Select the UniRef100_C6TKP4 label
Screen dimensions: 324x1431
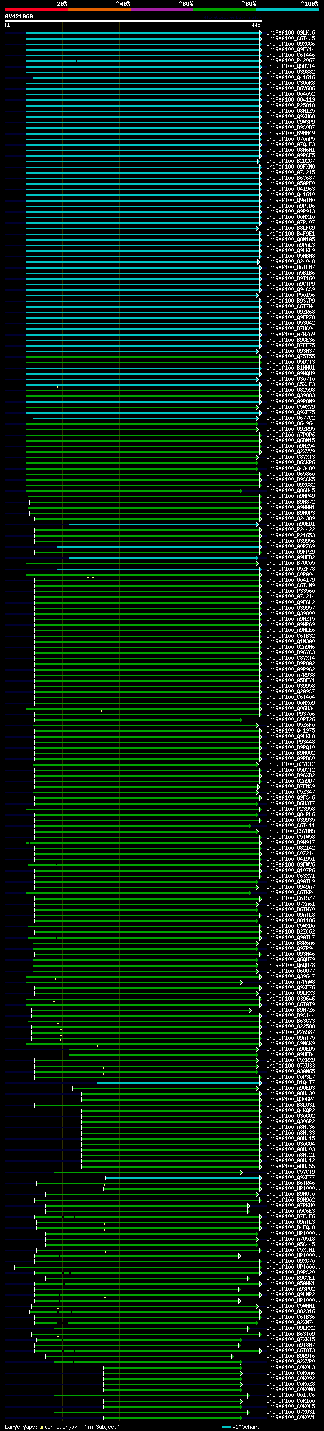click(x=291, y=892)
